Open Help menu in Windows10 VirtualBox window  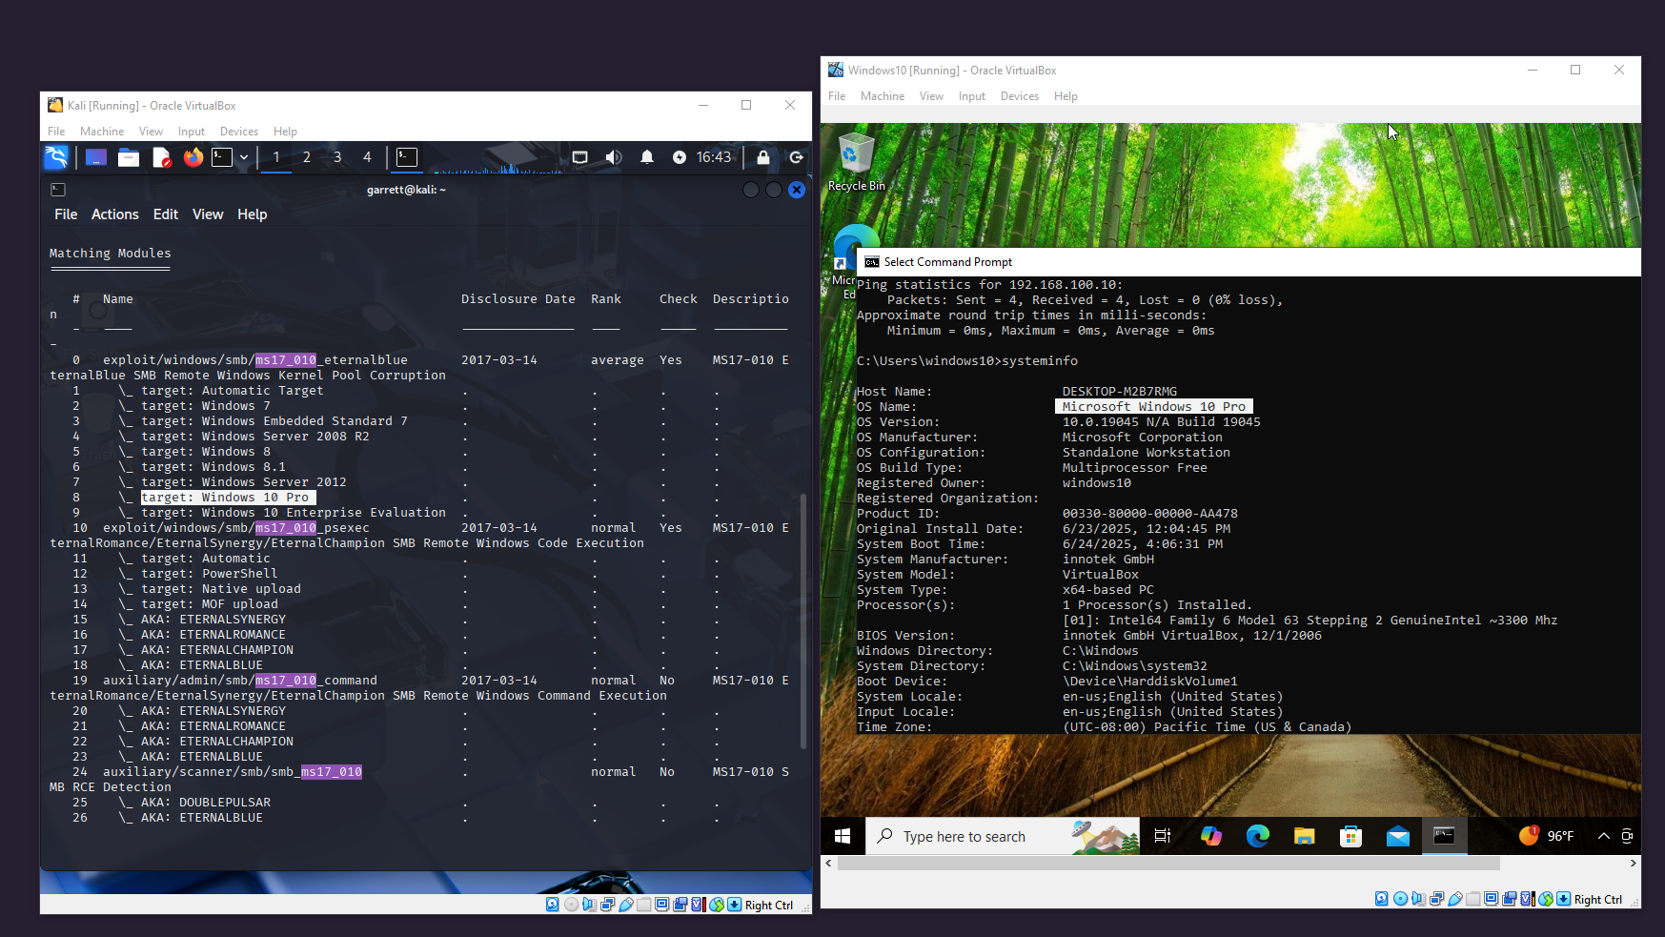pos(1066,96)
